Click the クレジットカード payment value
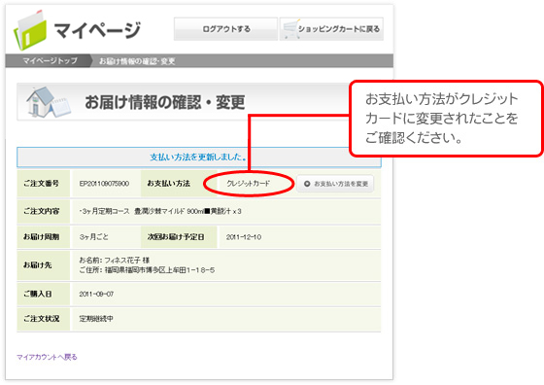The height and width of the screenshot is (385, 544). coord(248,184)
